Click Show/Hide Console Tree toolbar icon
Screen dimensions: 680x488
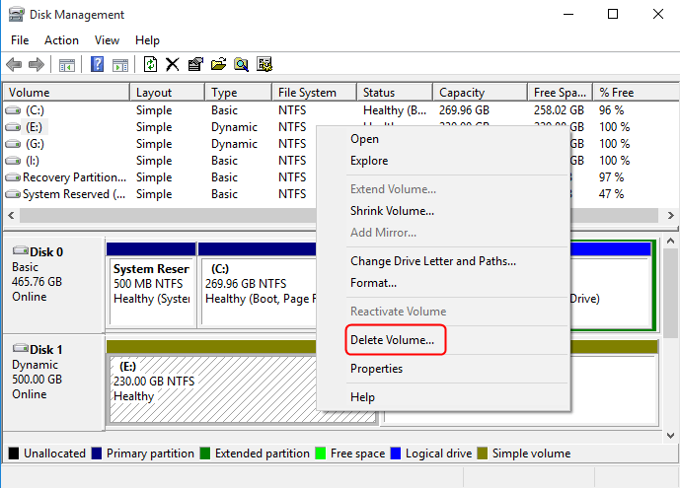coord(67,65)
